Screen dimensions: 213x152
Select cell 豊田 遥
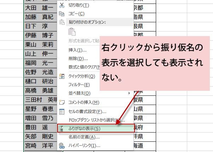(x=41, y=128)
